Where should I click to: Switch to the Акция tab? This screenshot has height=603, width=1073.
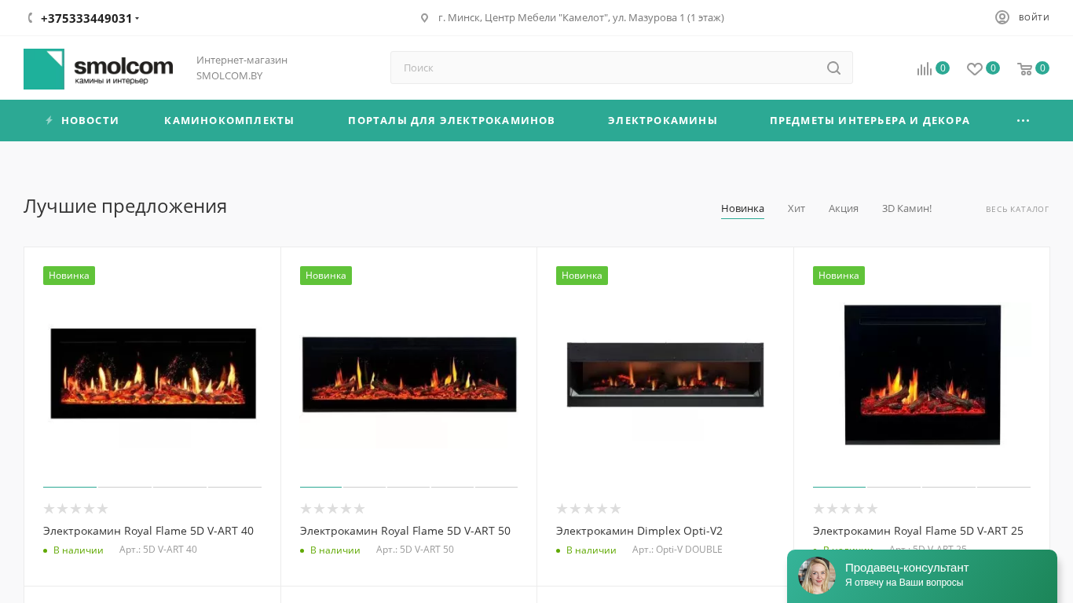pos(844,209)
